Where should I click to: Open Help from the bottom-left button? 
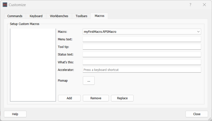(x=15, y=114)
